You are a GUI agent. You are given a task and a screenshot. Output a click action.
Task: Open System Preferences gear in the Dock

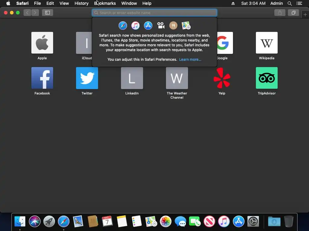tap(253, 221)
